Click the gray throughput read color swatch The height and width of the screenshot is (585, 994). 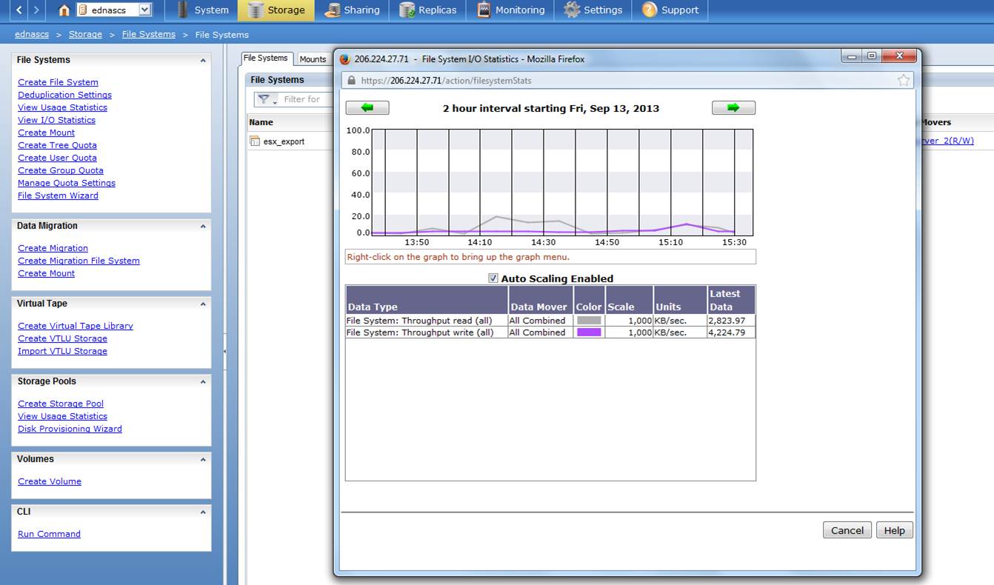[589, 321]
